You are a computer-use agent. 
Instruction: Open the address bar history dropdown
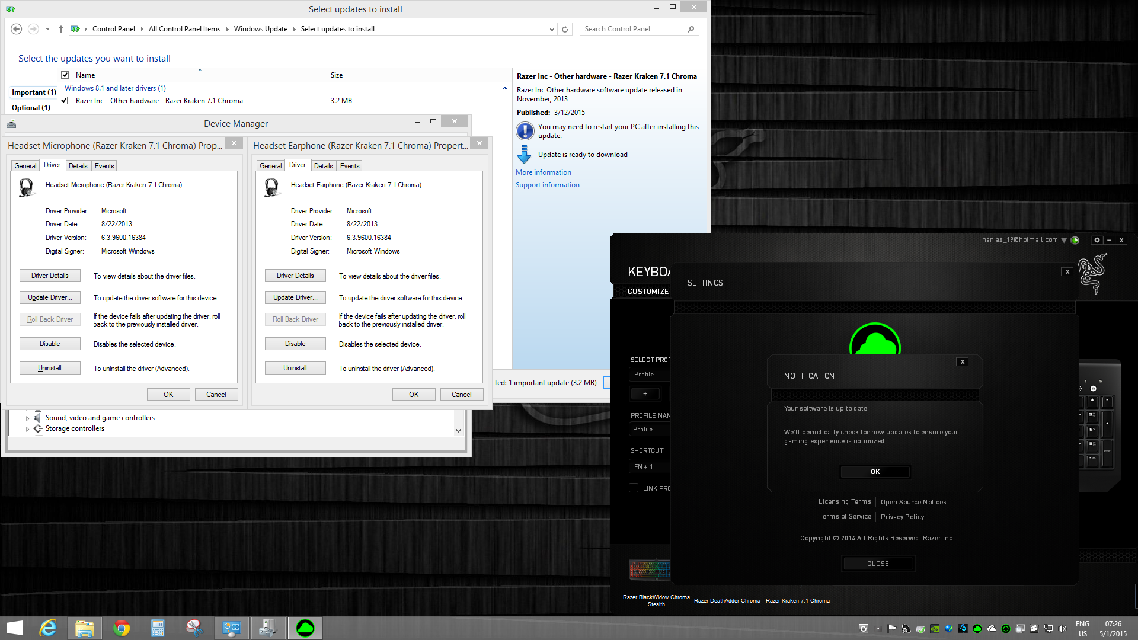click(x=552, y=29)
